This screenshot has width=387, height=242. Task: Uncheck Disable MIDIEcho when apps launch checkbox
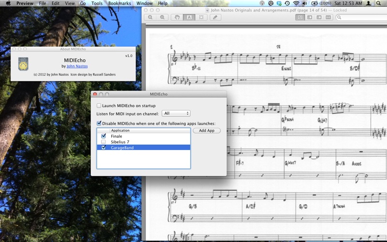99,123
